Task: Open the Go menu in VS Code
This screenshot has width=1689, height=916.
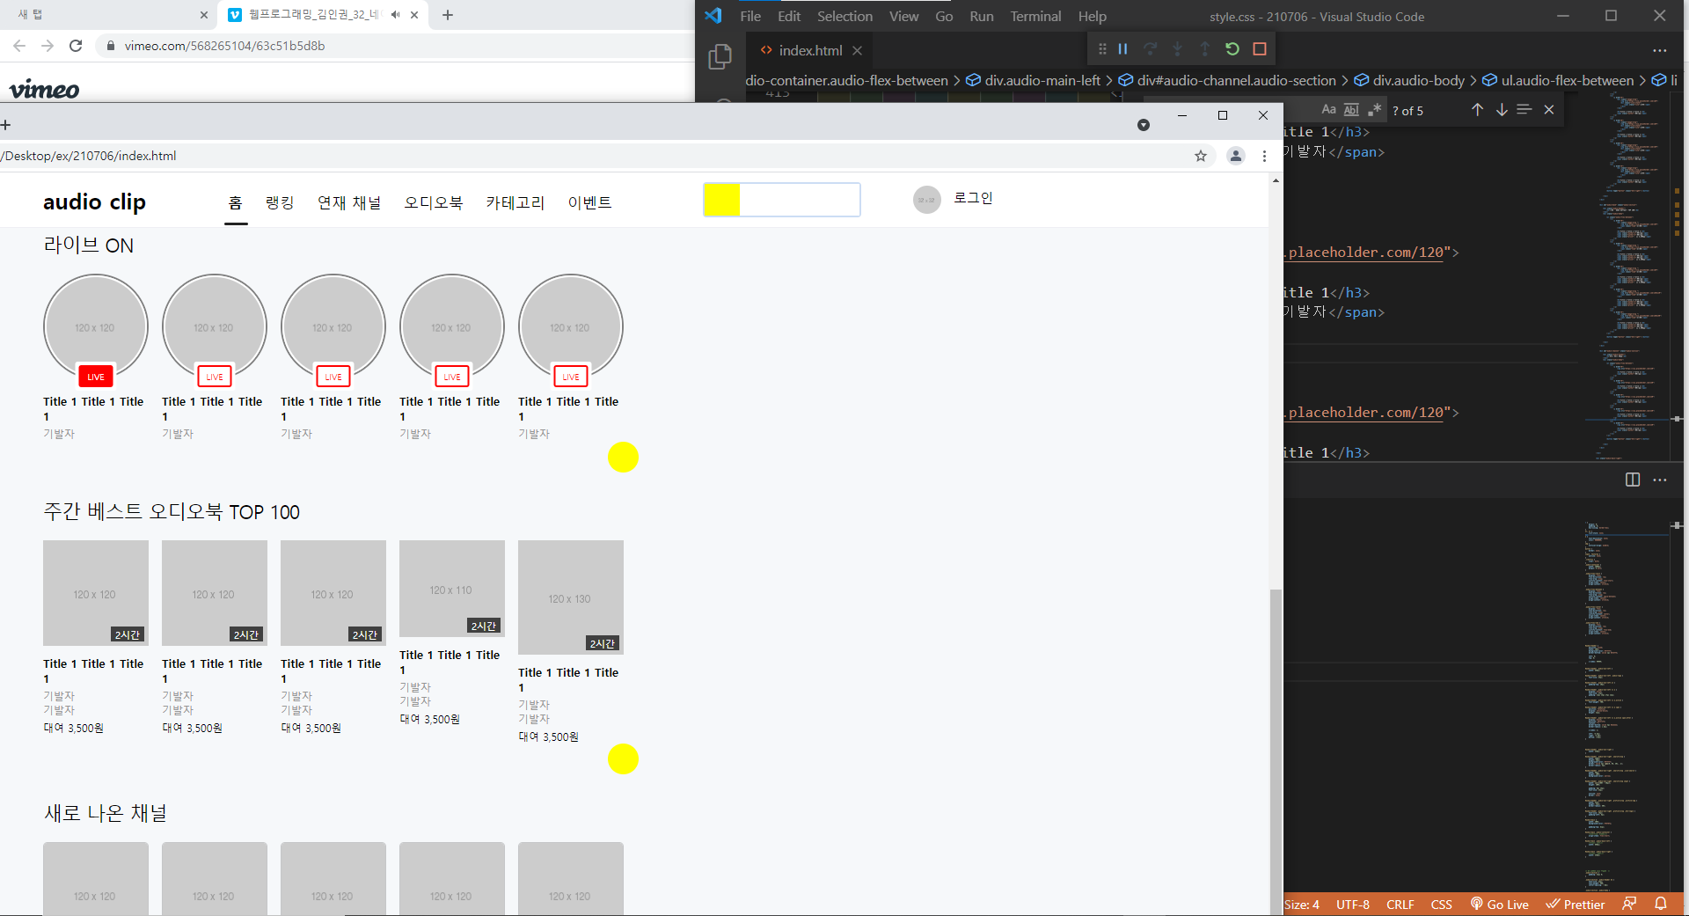Action: click(944, 16)
